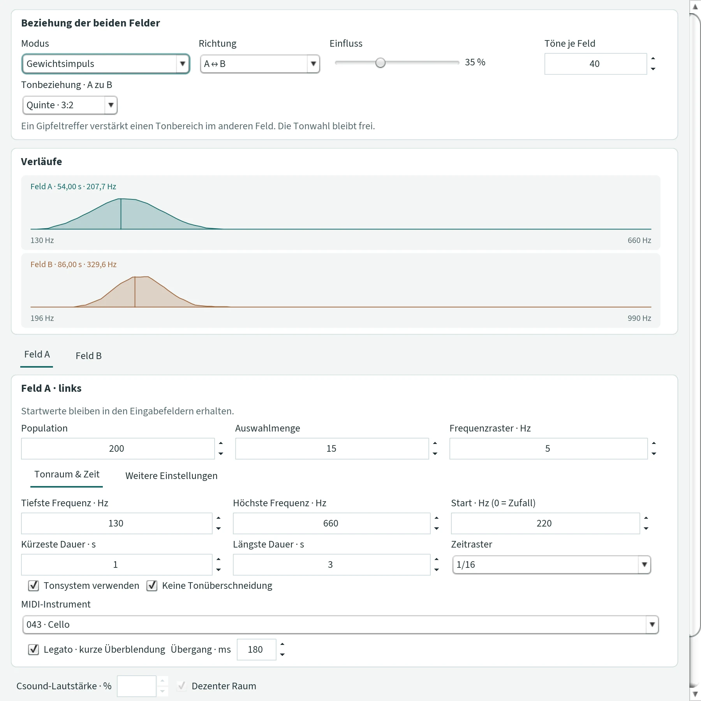Increase Frequenzraster with up arrow

point(654,444)
